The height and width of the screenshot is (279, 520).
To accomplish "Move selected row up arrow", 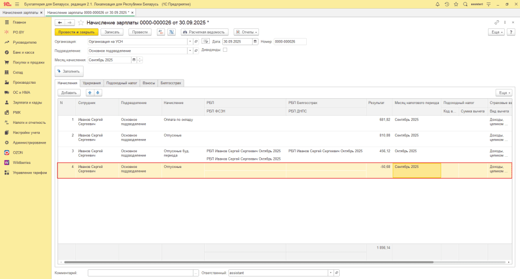I will point(90,93).
